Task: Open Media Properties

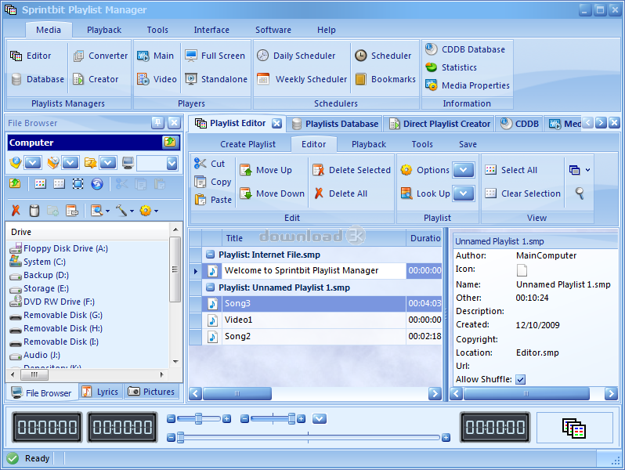Action: tap(468, 85)
